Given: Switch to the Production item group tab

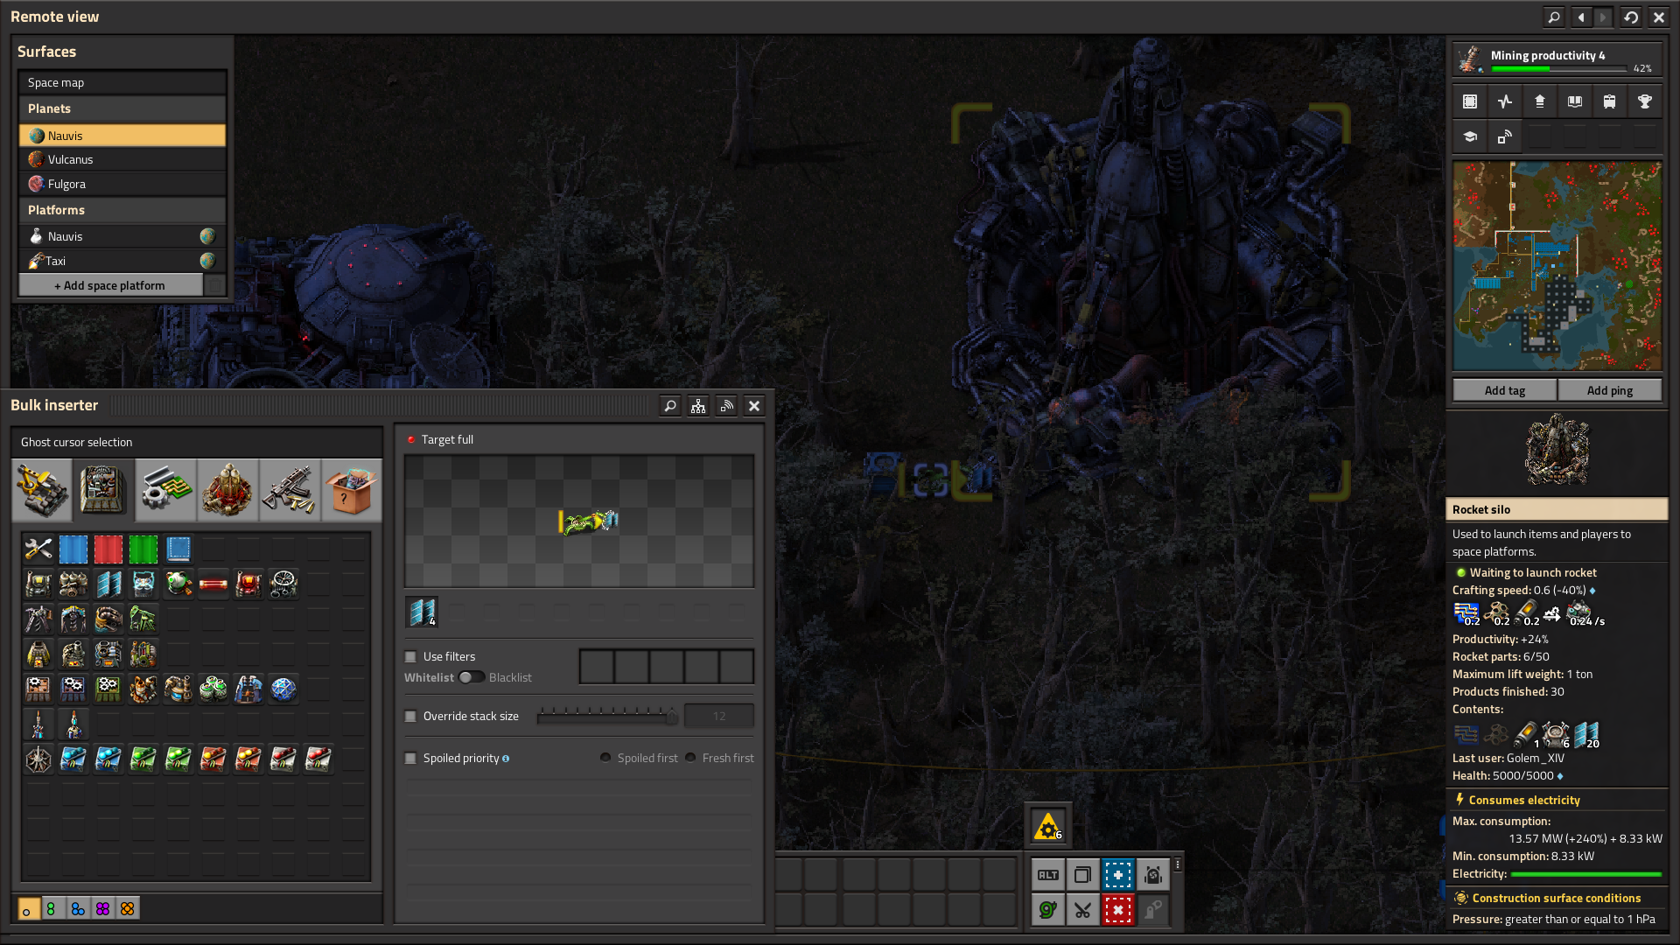Looking at the screenshot, I should click(x=103, y=489).
